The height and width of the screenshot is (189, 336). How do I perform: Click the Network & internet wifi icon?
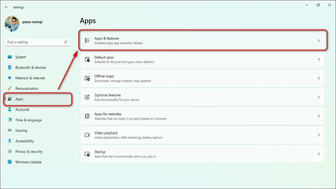point(10,78)
